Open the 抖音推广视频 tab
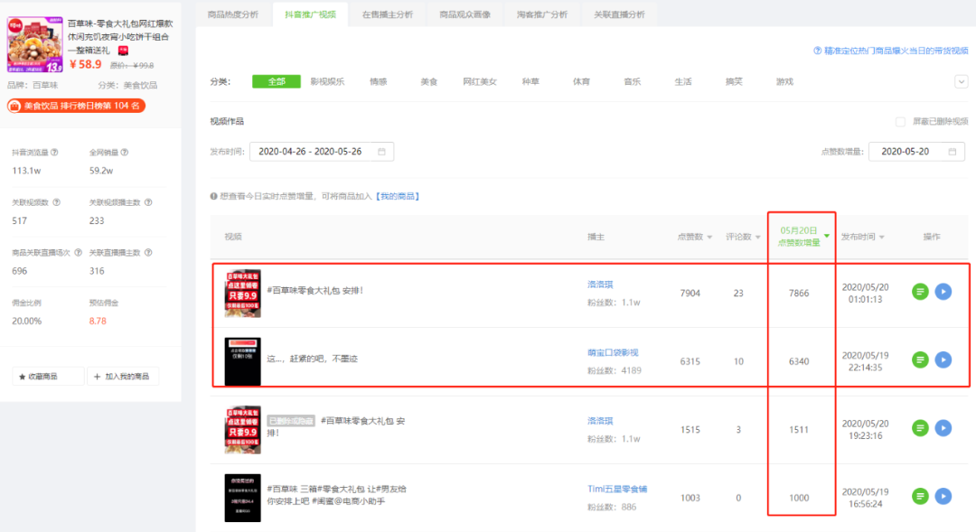Screen dimensions: 976x532 click(311, 14)
